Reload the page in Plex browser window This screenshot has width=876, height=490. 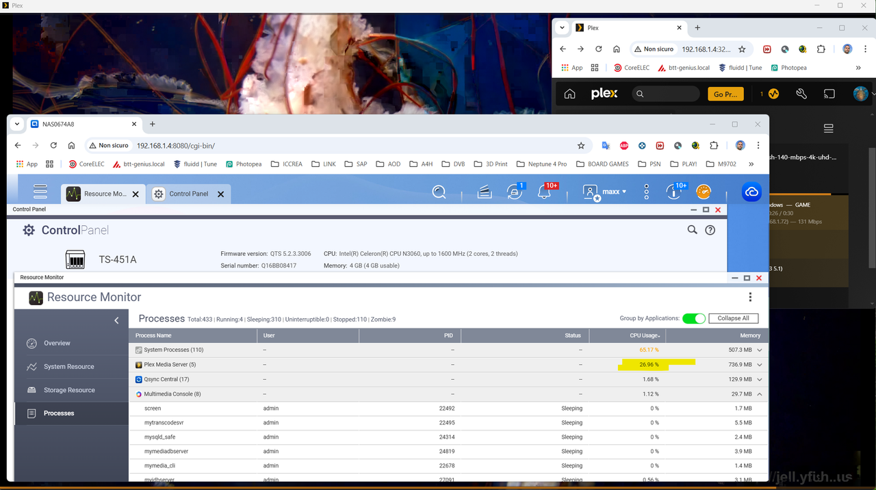599,49
